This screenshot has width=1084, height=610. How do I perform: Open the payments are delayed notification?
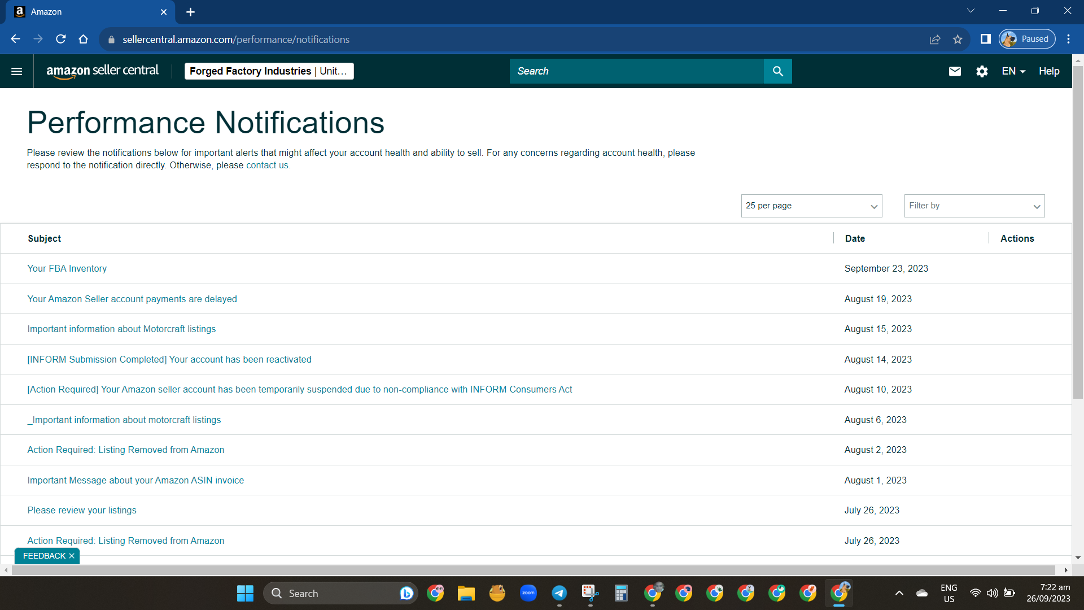click(132, 299)
